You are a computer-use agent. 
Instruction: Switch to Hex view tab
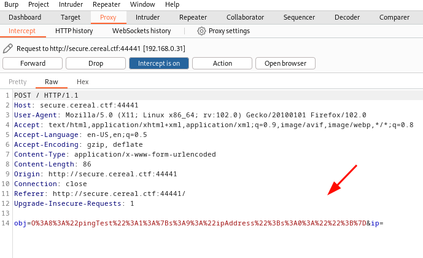pos(82,82)
